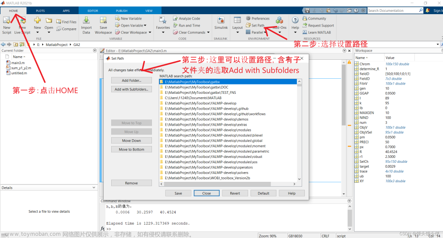This screenshot has width=443, height=238.
Task: Open the Open Variable dropdown
Action: (131, 25)
